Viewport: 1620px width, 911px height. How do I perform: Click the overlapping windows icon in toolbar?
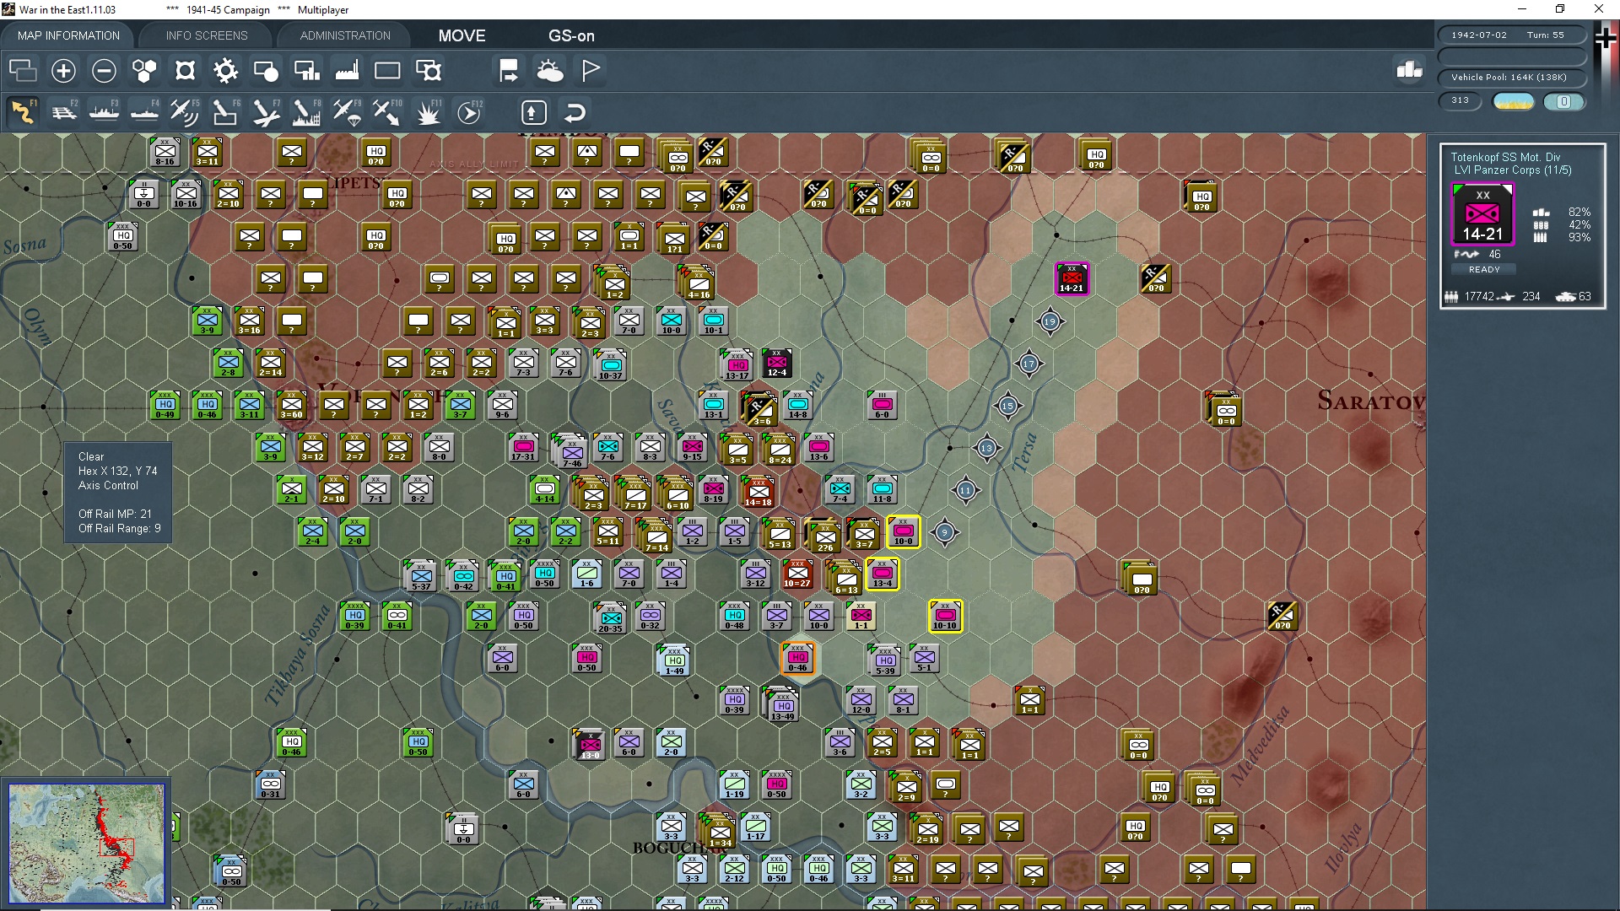coord(23,70)
